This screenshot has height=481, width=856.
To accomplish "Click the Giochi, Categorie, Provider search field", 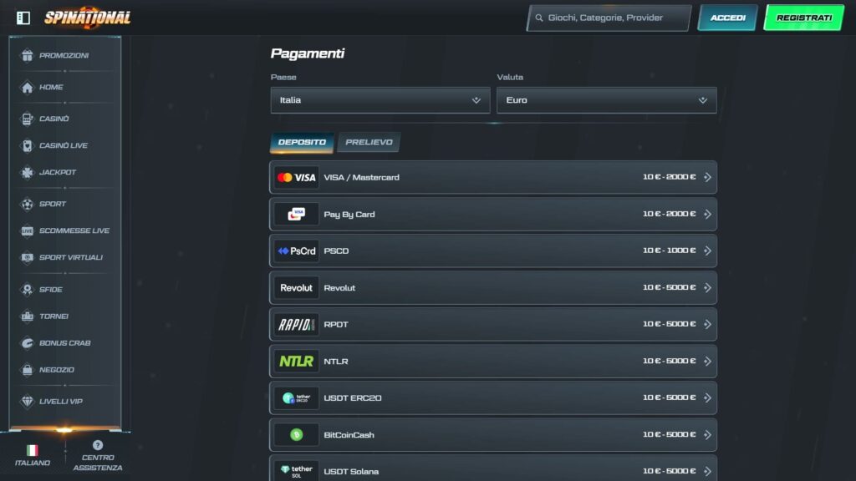I will [609, 18].
